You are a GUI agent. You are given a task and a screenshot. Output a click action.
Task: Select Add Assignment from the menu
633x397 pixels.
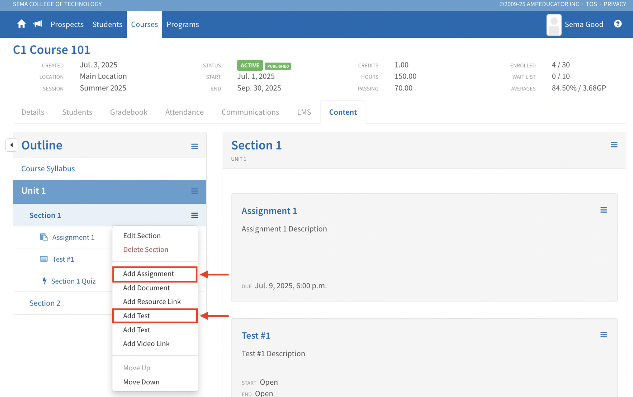coord(149,274)
